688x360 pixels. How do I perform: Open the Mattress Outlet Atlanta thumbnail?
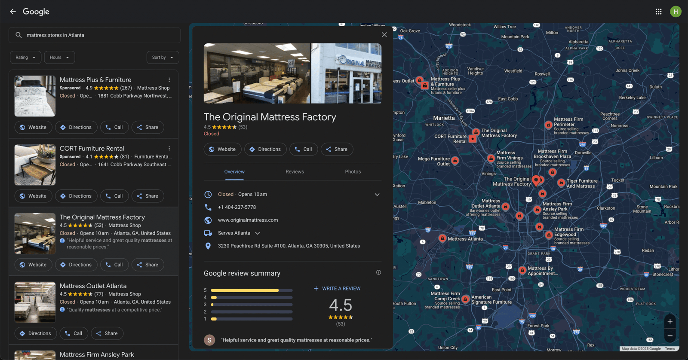35,302
